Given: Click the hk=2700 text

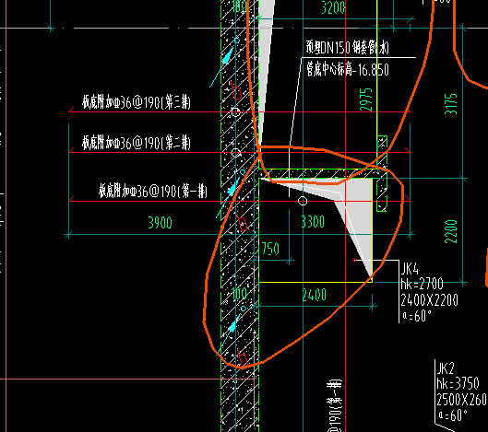Looking at the screenshot, I should (422, 284).
